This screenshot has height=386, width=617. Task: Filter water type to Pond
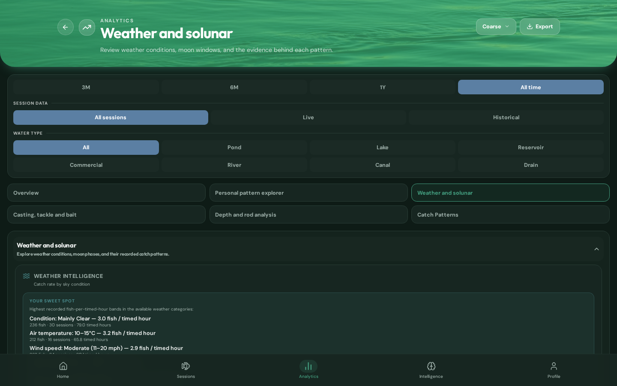(x=234, y=148)
